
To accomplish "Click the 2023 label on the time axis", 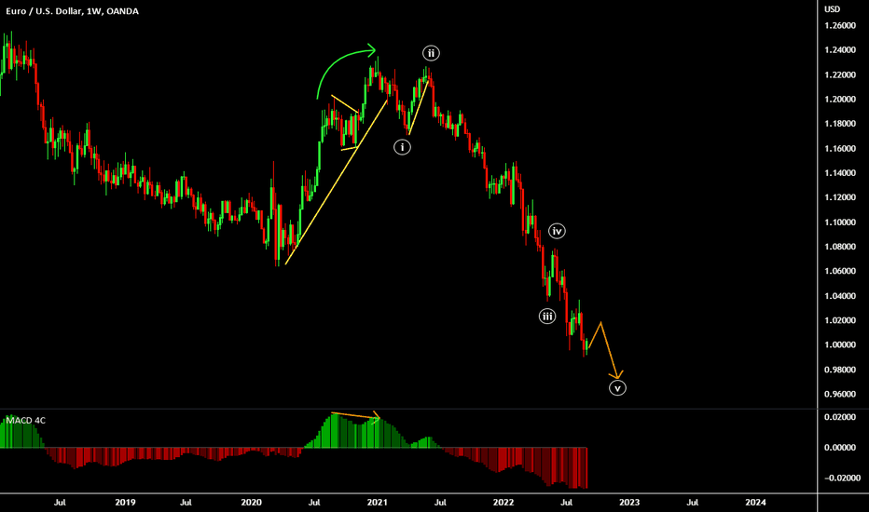I will [629, 502].
